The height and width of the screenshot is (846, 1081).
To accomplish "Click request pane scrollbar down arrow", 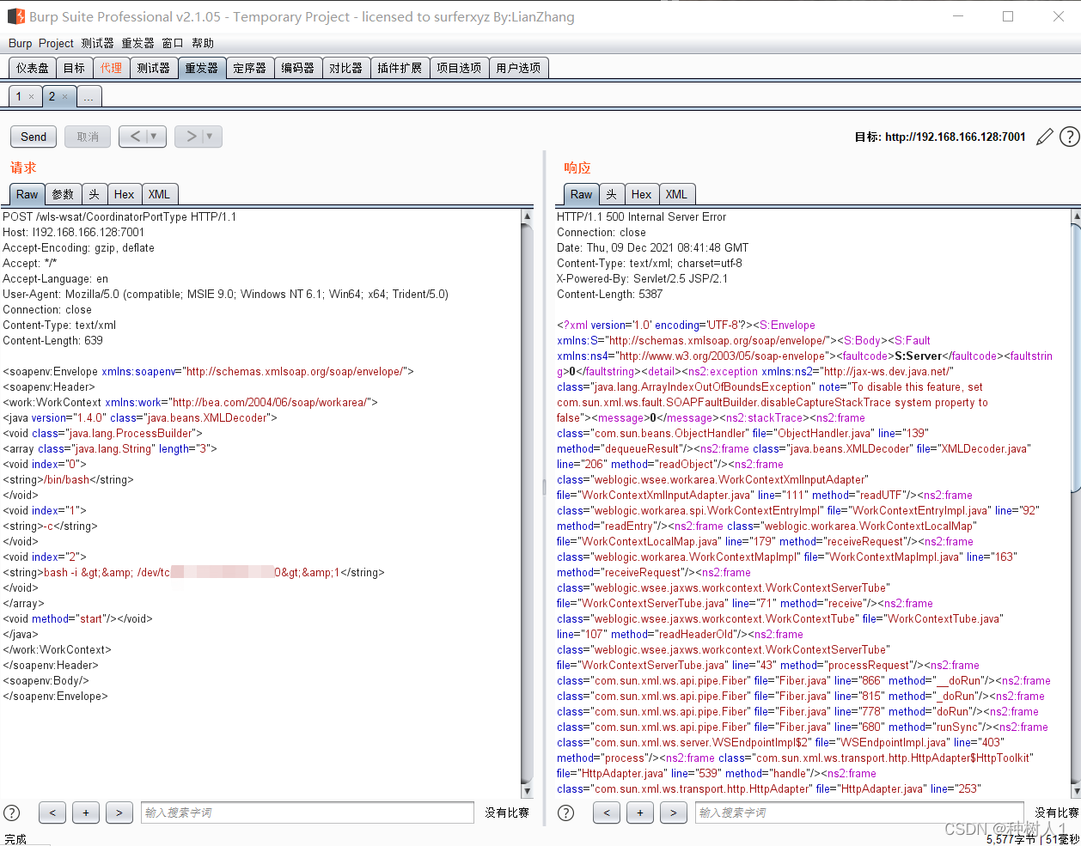I will point(527,791).
